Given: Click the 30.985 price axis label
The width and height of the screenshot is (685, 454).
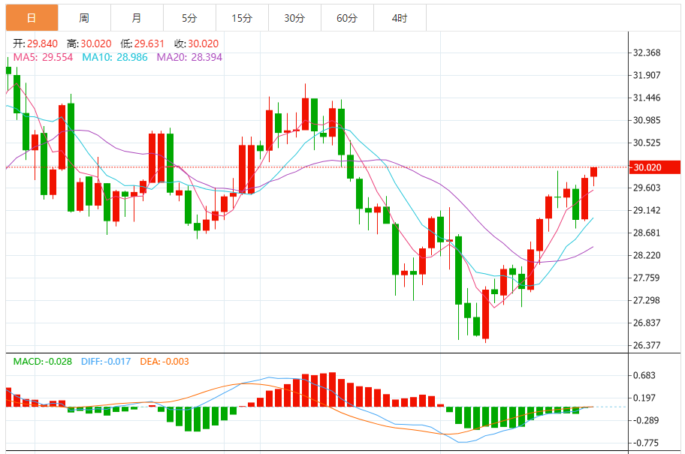Looking at the screenshot, I should pos(647,120).
